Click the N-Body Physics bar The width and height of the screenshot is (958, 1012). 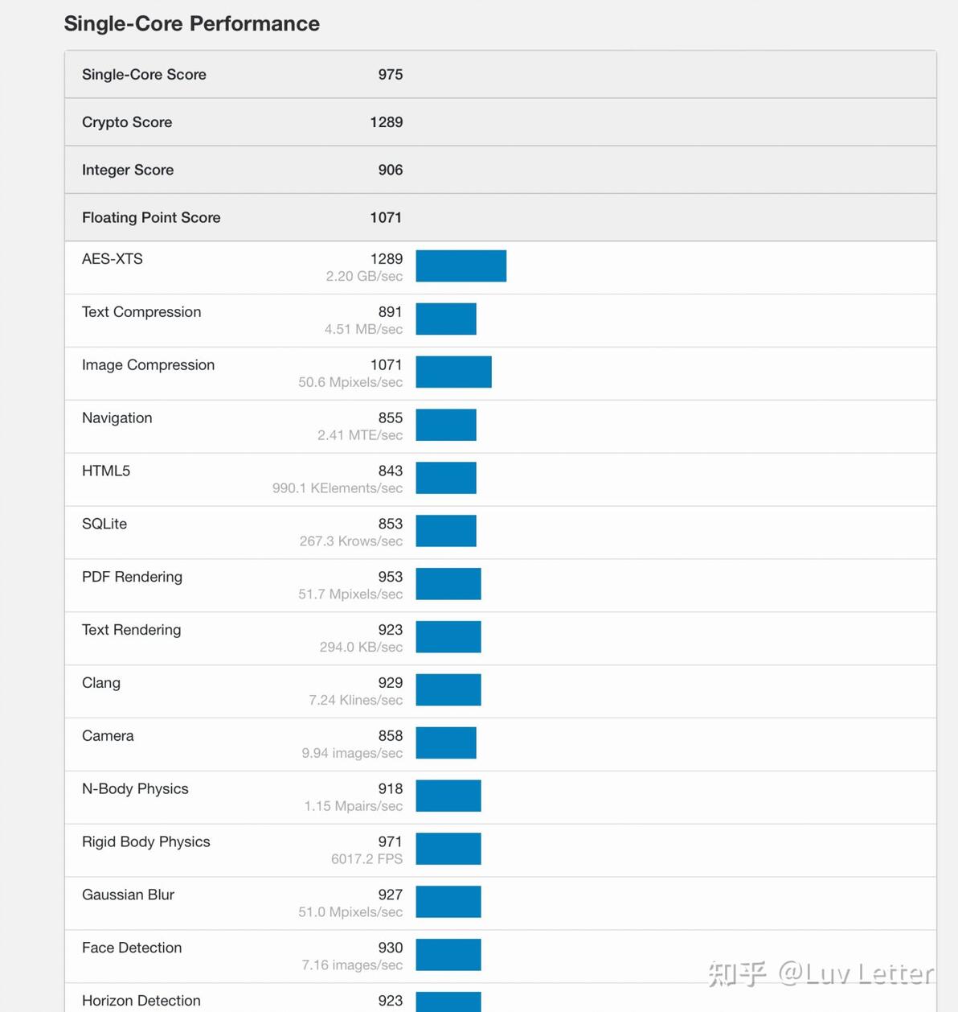448,796
